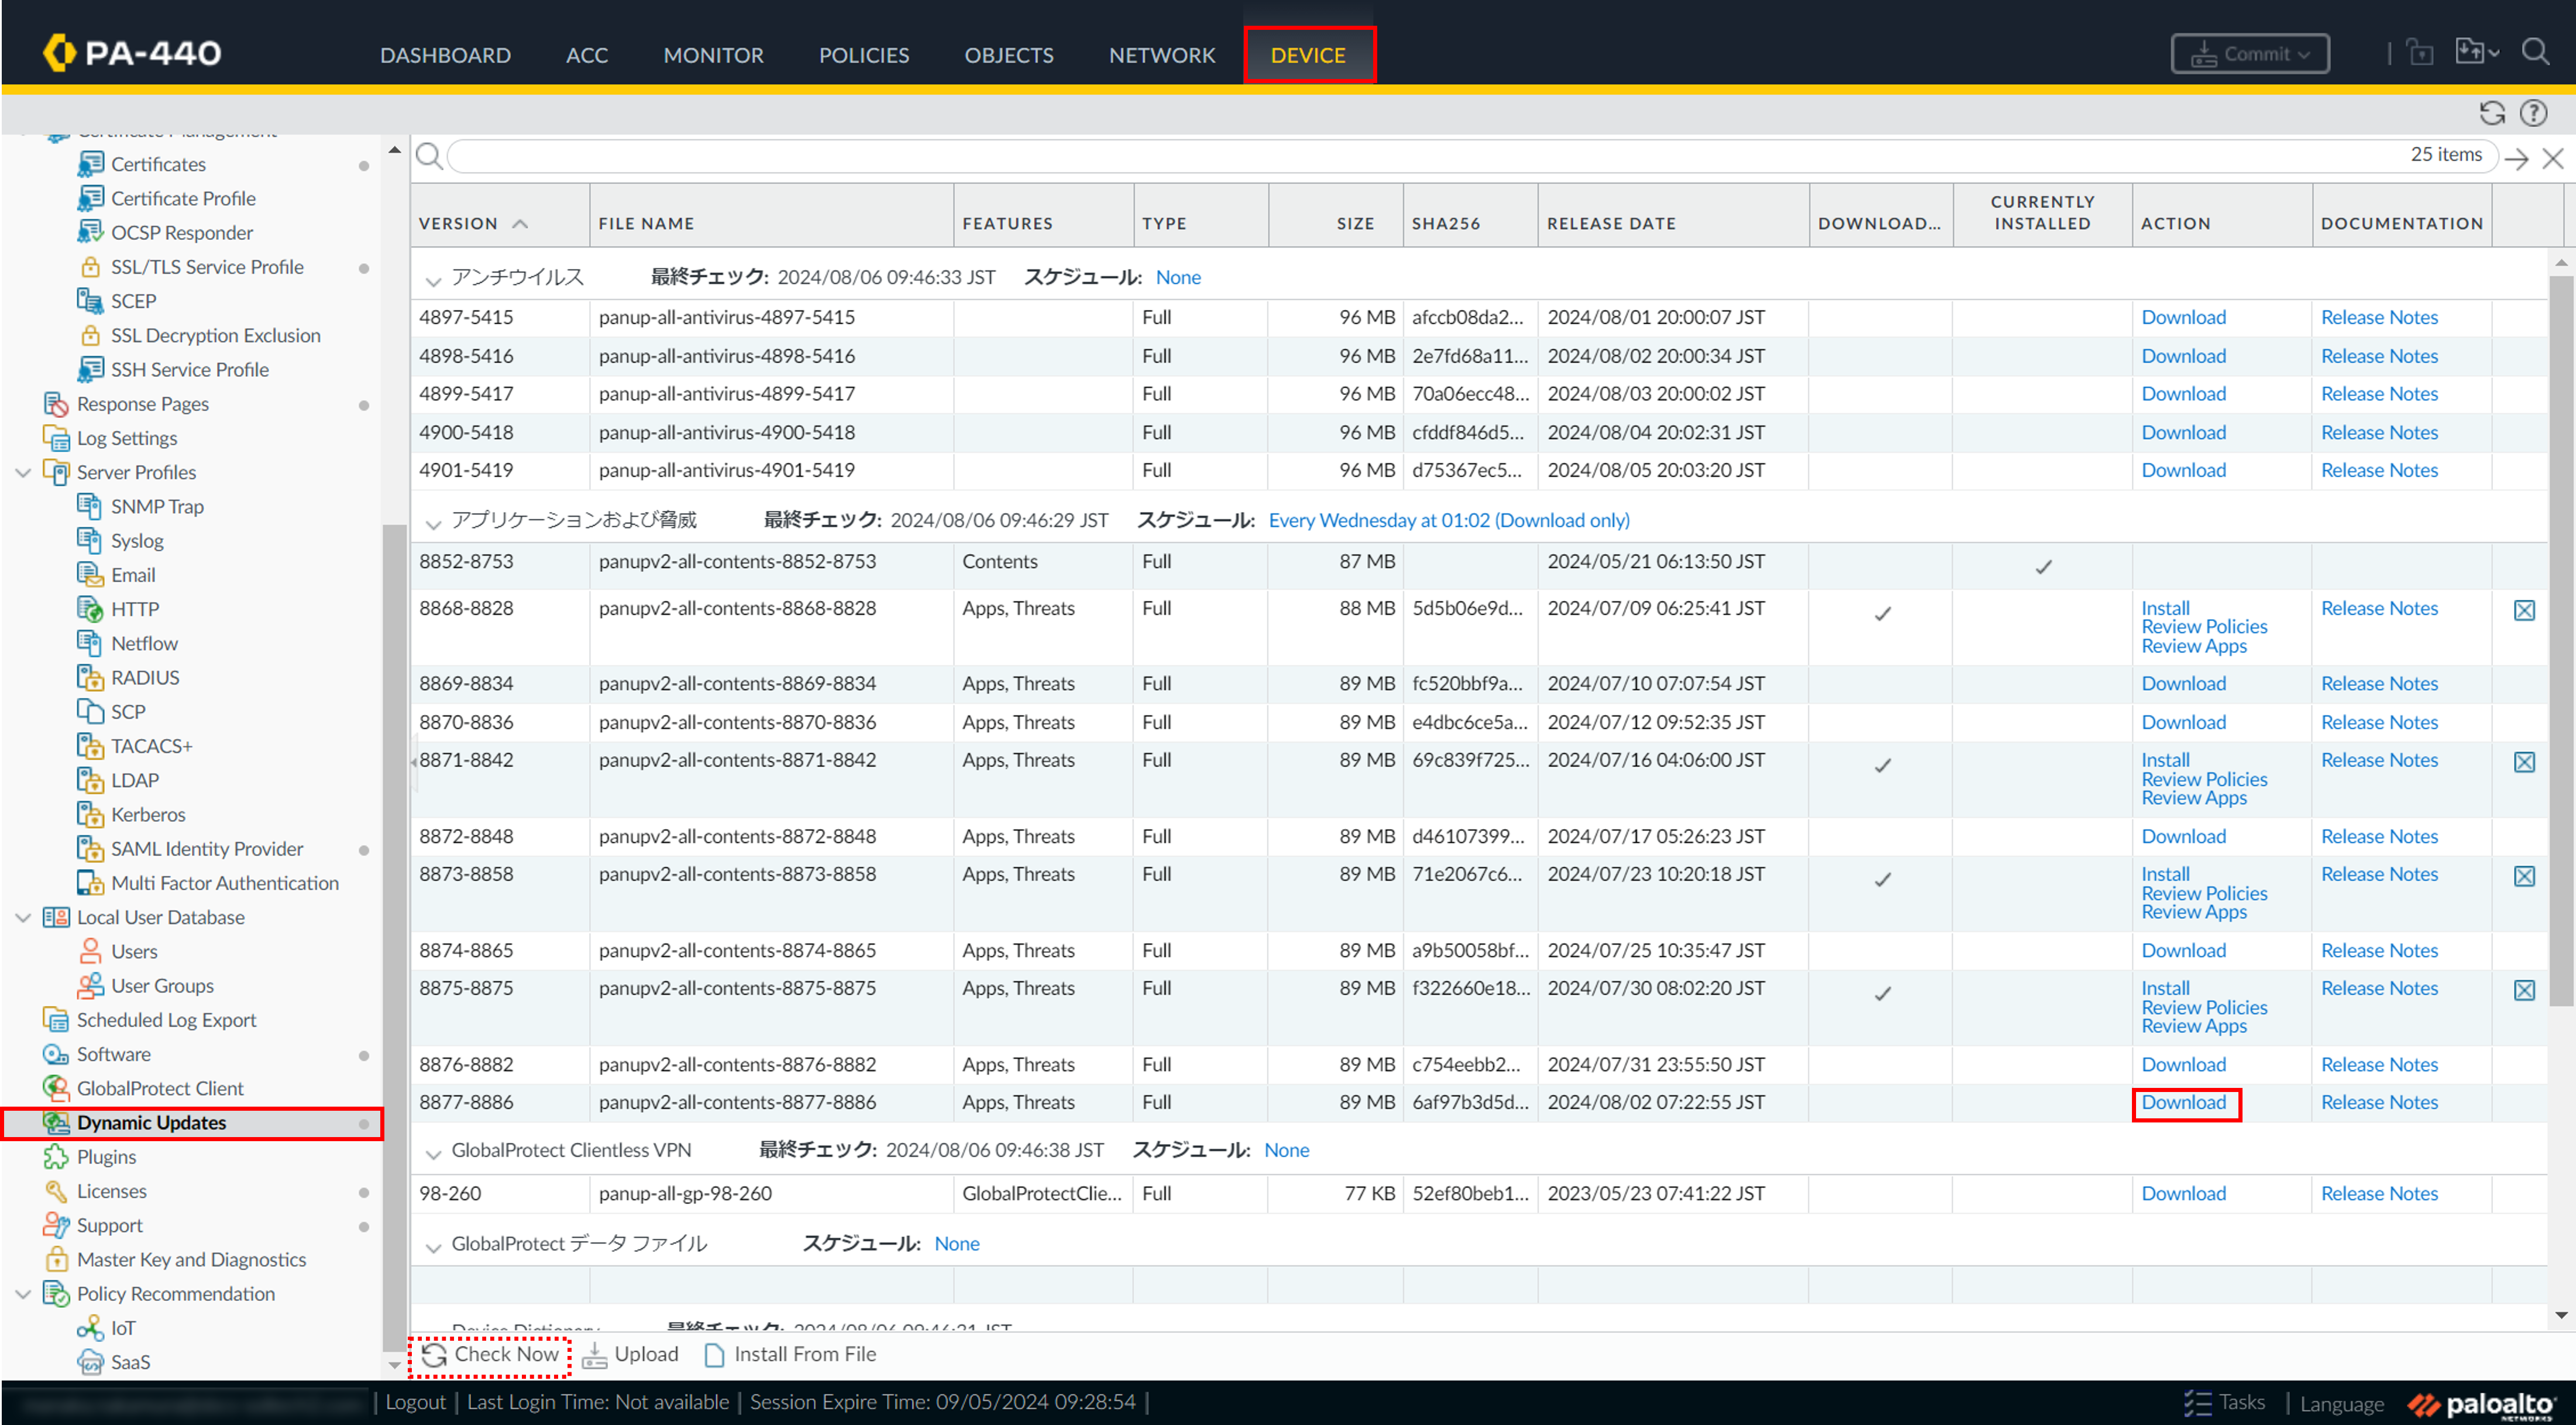Delete downloaded content 8868-8828 via X icon
The width and height of the screenshot is (2576, 1425).
tap(2523, 610)
